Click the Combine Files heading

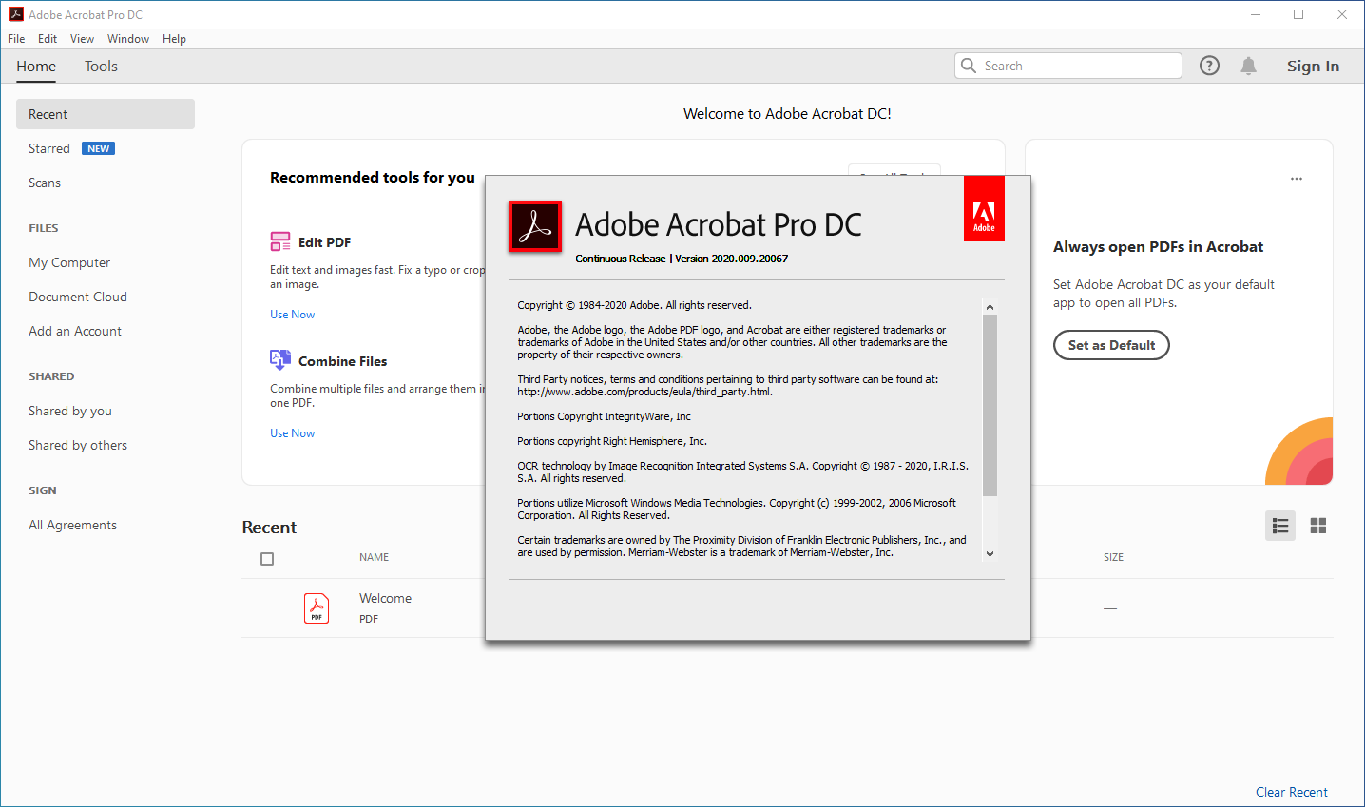point(342,361)
